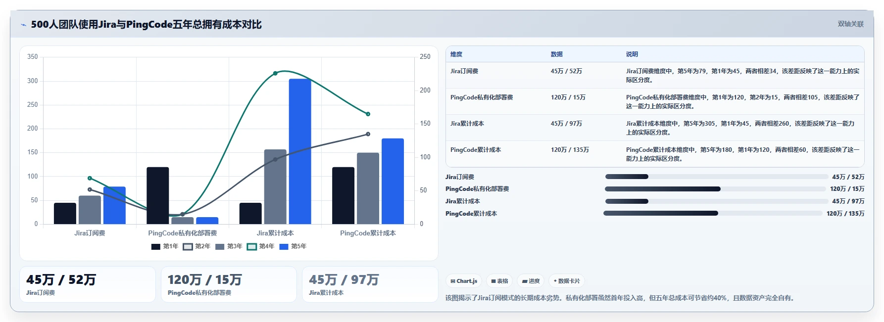Open the 45万 / 97万 Jira累计成本 KPI card
Viewport: 884px width, 322px height.
pos(370,284)
